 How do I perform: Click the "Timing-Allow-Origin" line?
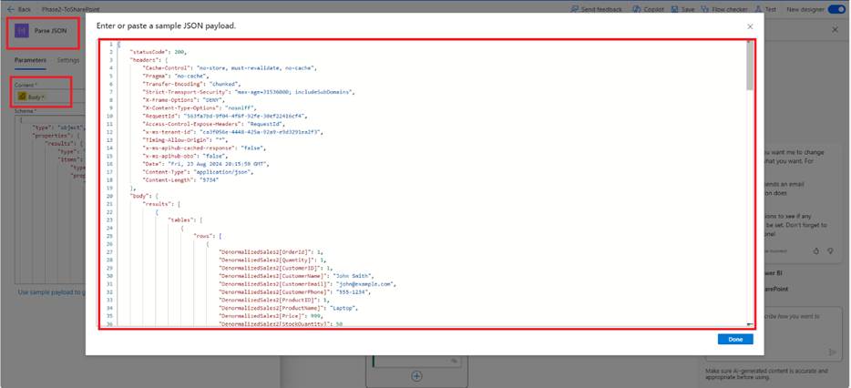(x=185, y=140)
